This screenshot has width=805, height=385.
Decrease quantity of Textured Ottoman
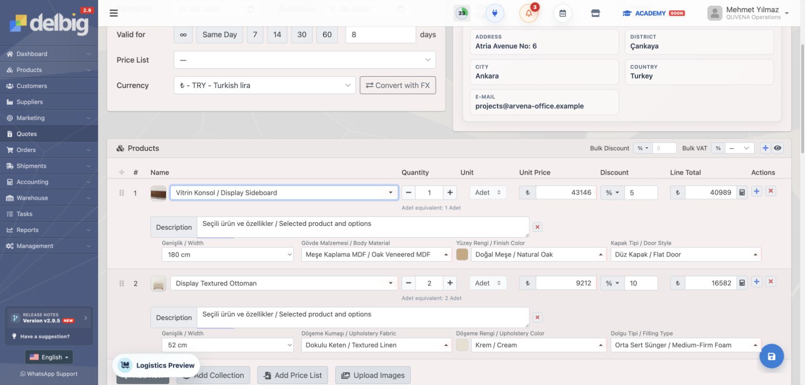(408, 283)
